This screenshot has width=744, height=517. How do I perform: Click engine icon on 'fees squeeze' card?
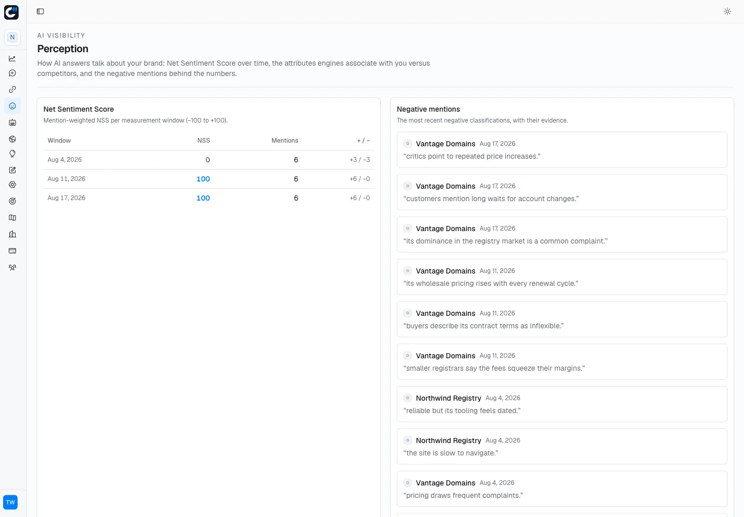click(x=408, y=356)
